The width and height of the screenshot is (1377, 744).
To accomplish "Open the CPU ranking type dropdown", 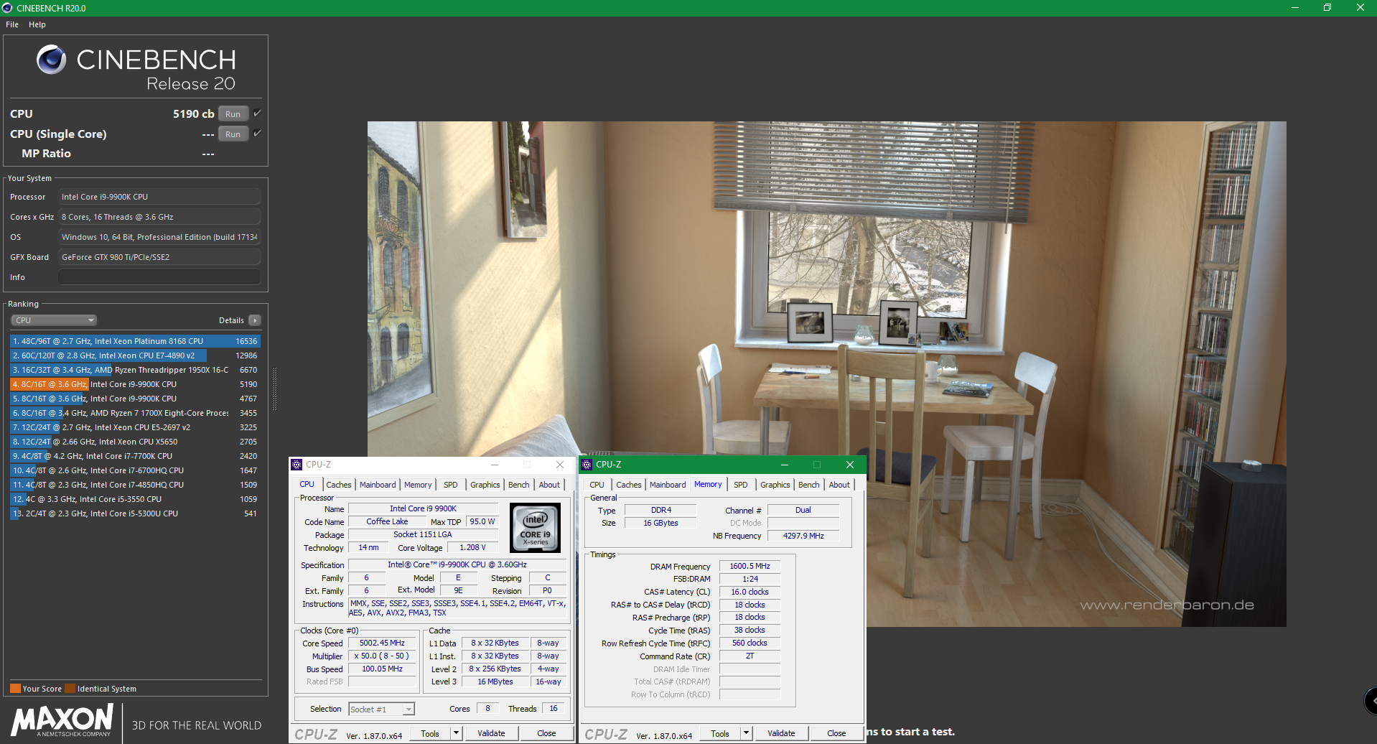I will point(54,320).
